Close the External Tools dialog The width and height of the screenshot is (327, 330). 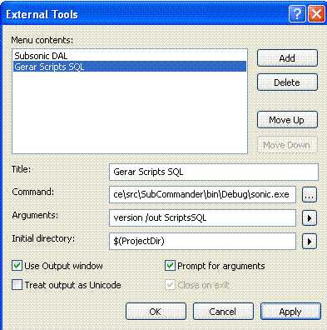tap(316, 13)
